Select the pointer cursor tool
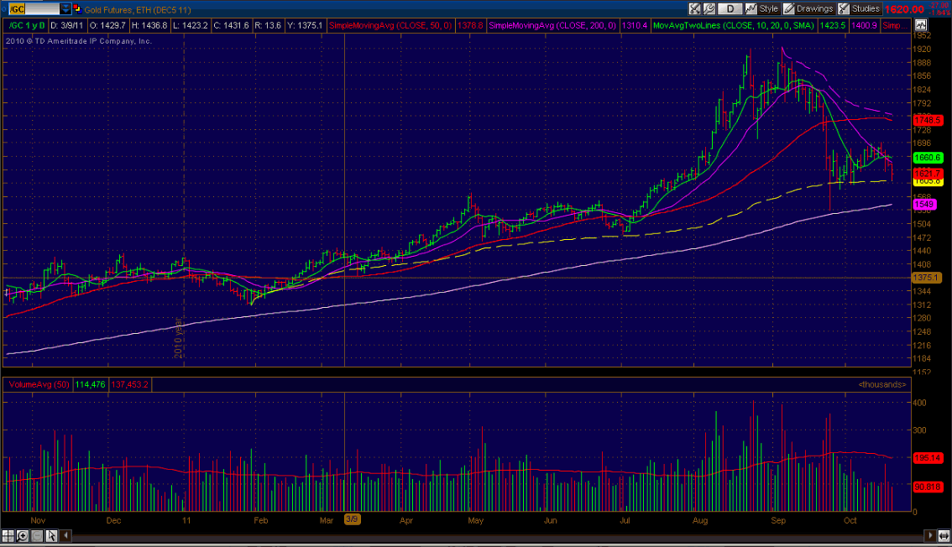The width and height of the screenshot is (952, 547). pyautogui.click(x=51, y=536)
